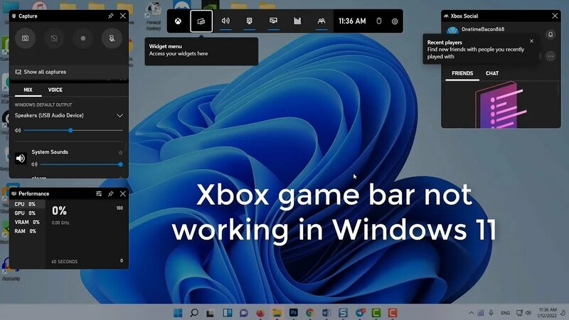Adjust the System Sounds volume slider
Image resolution: width=569 pixels, height=320 pixels.
(81, 164)
